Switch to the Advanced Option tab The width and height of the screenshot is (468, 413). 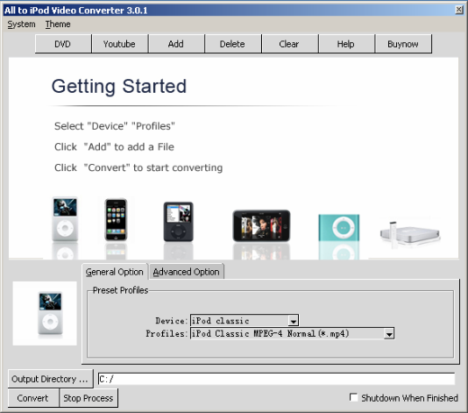click(187, 272)
